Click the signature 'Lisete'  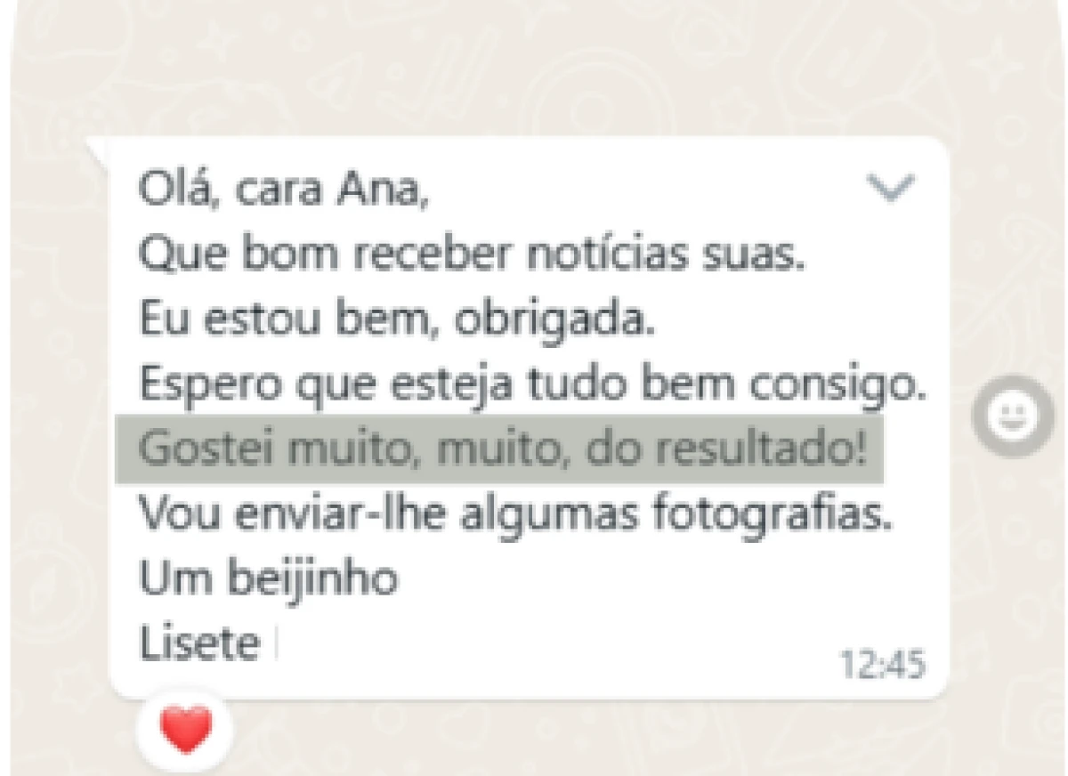click(199, 644)
